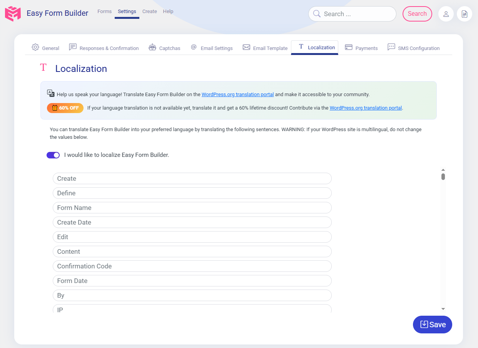Open the user profile icon
The width and height of the screenshot is (478, 348).
click(446, 13)
